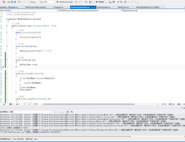Click the IntelliCode health indicator icon
This screenshot has width=185, height=142.
click(x=4, y=104)
